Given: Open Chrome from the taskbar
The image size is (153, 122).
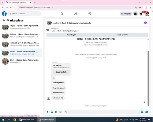Looking at the screenshot, I should tap(15, 120).
